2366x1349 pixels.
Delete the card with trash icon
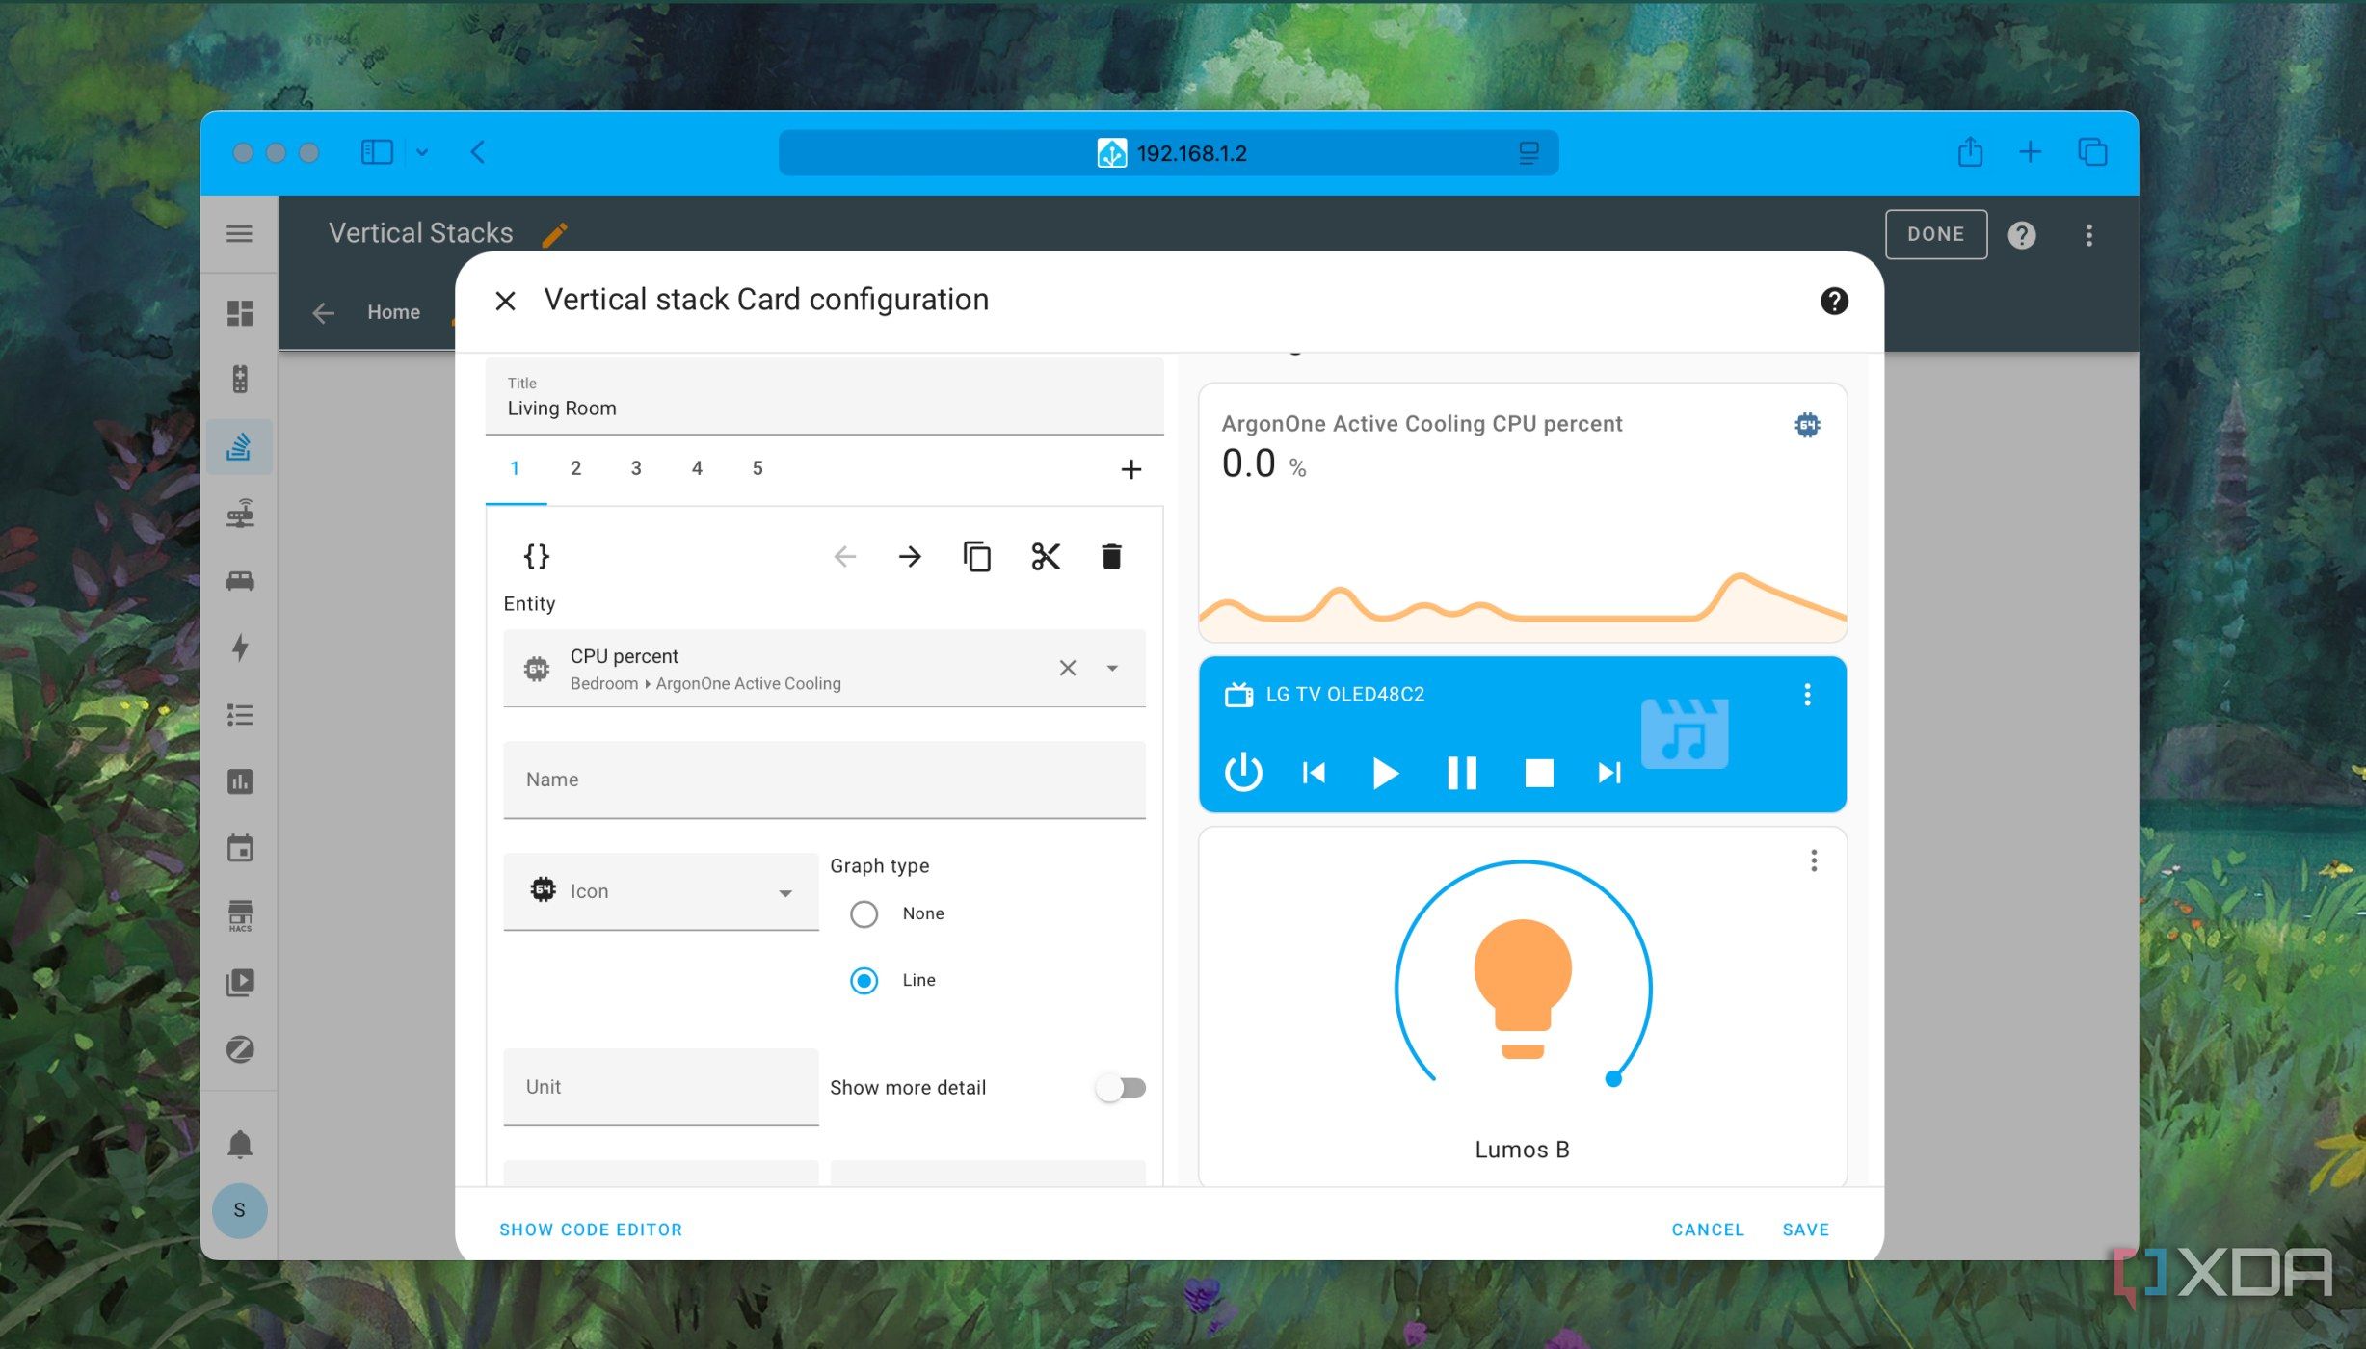pos(1111,556)
